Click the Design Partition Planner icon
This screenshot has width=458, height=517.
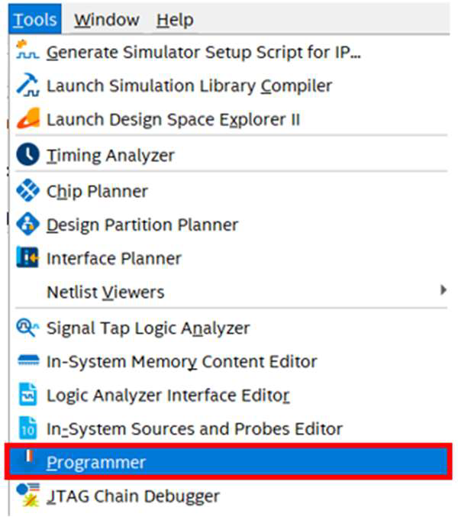click(x=27, y=225)
